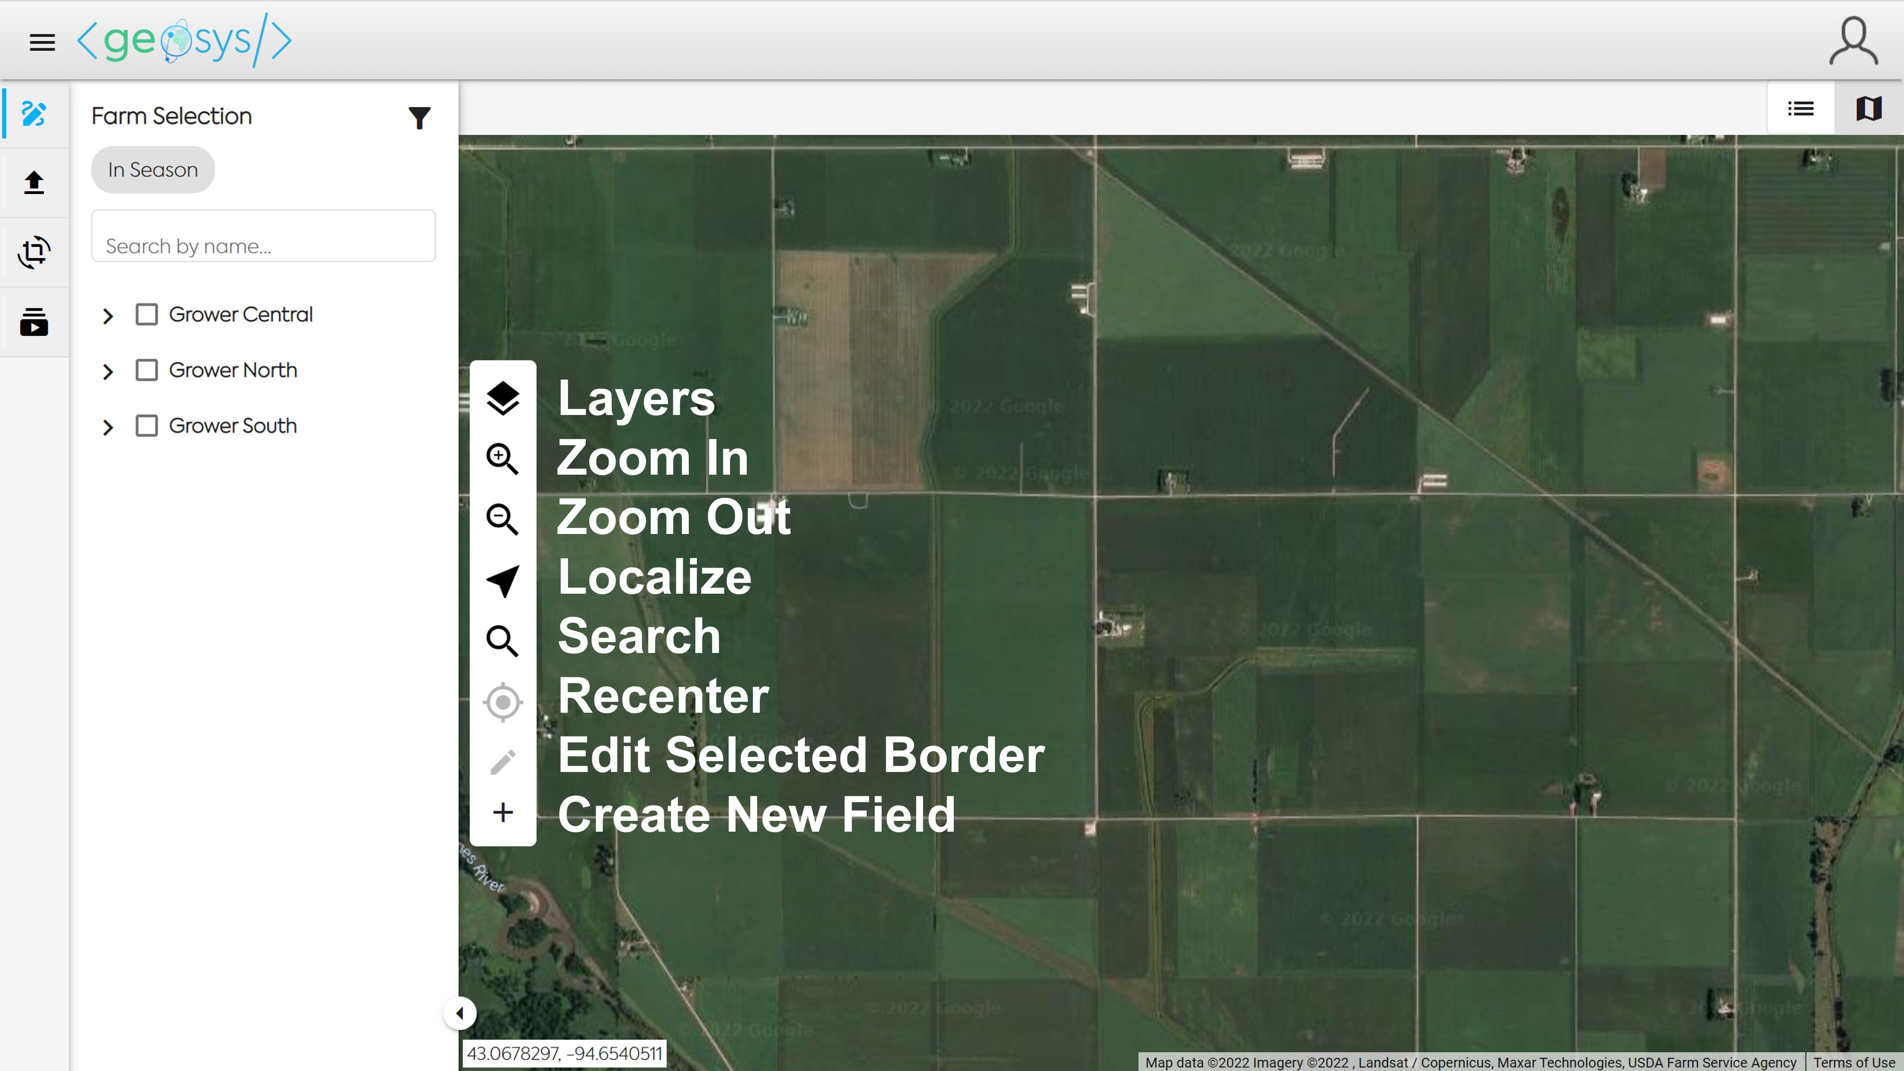Check the Grower South checkbox

tap(146, 425)
